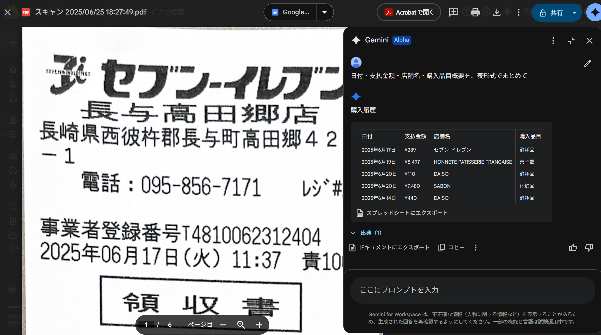
Task: Select the HONNETE PATISSERIE FRANCAISE cell
Action: pos(473,162)
